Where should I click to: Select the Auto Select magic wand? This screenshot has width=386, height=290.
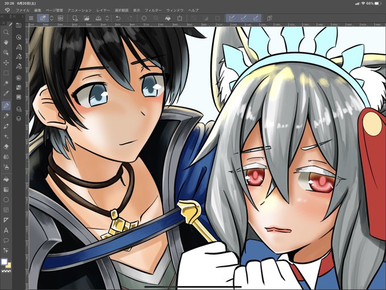pyautogui.click(x=6, y=83)
